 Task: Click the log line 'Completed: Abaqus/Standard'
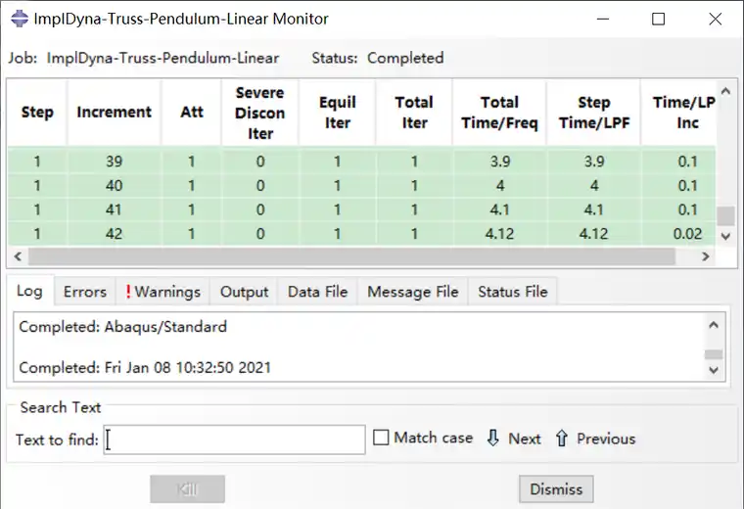(x=123, y=327)
